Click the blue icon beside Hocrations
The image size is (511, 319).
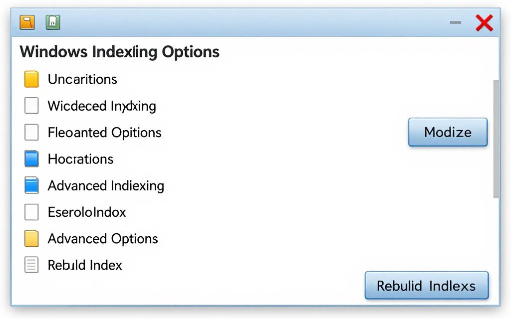(x=31, y=159)
